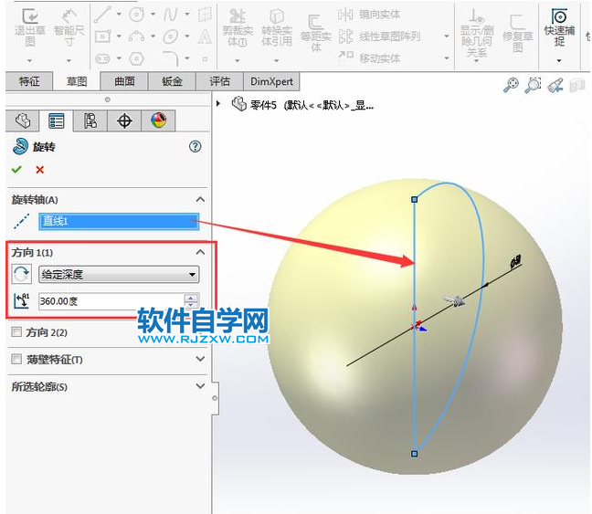Click the angle spinner arrows
Image resolution: width=592 pixels, height=514 pixels.
pos(191,300)
